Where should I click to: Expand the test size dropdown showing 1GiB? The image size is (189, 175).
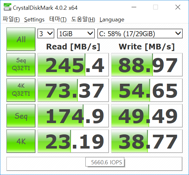pyautogui.click(x=76, y=33)
